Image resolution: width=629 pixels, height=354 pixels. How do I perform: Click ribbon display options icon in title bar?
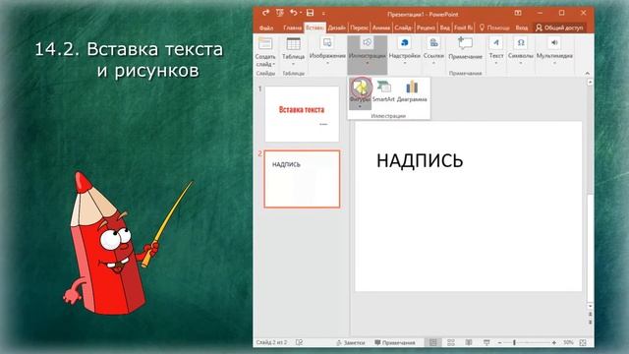point(518,13)
